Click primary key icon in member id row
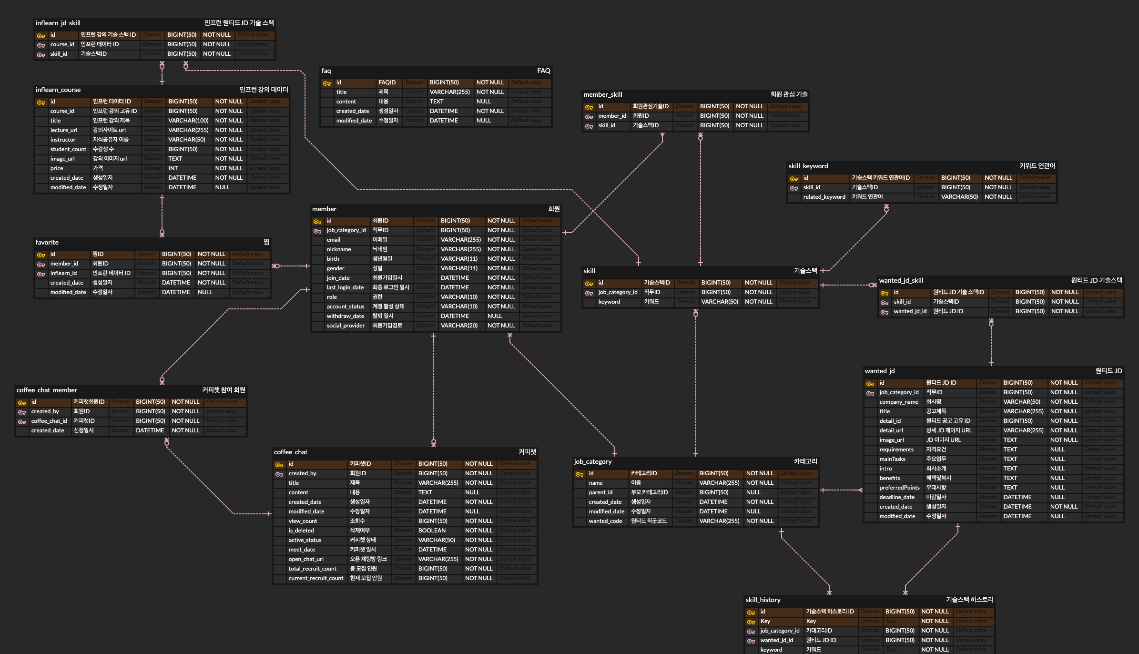The height and width of the screenshot is (654, 1139). coord(317,221)
